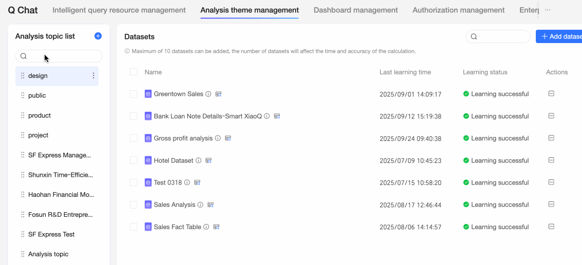Open Intelligent query resource management tab
Viewport: 582px width, 265px height.
119,10
